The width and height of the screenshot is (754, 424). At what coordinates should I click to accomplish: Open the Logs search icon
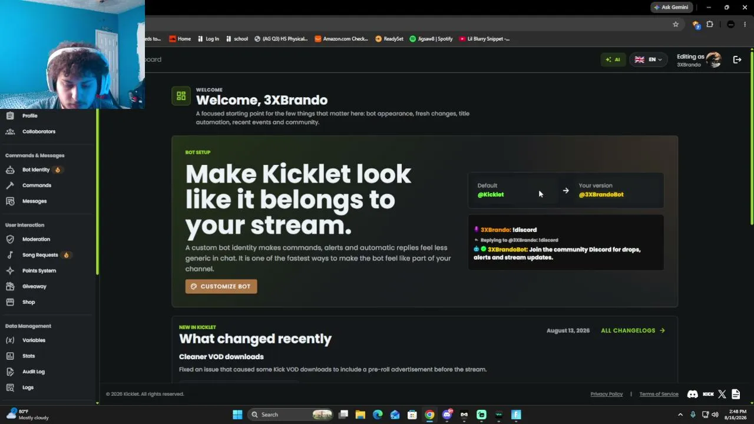[x=10, y=387]
